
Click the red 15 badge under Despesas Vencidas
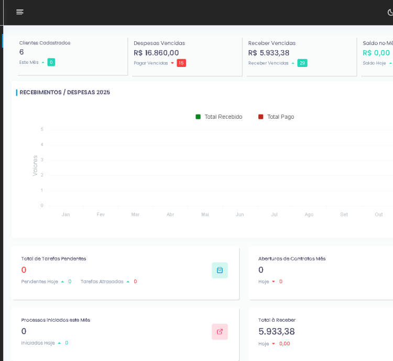click(x=181, y=63)
